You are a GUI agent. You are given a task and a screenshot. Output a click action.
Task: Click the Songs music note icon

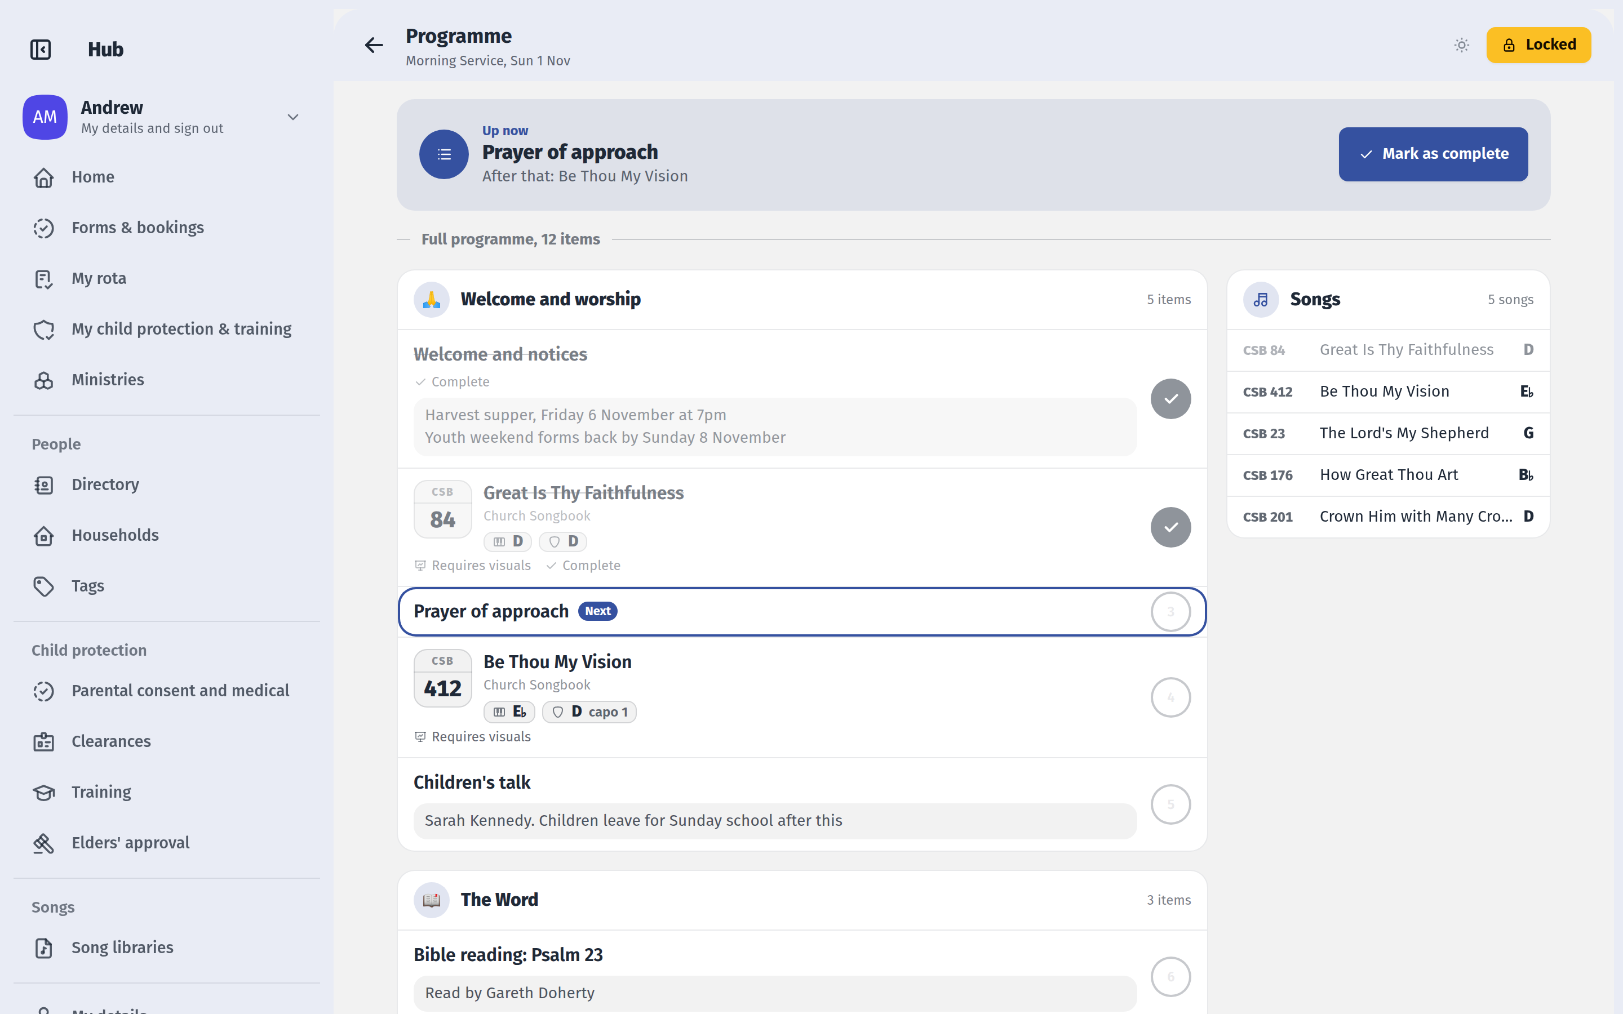point(1261,299)
